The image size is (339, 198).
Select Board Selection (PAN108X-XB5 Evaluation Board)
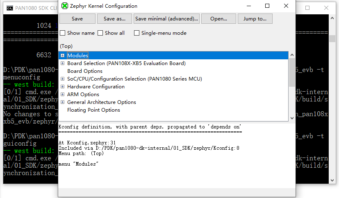(127, 63)
